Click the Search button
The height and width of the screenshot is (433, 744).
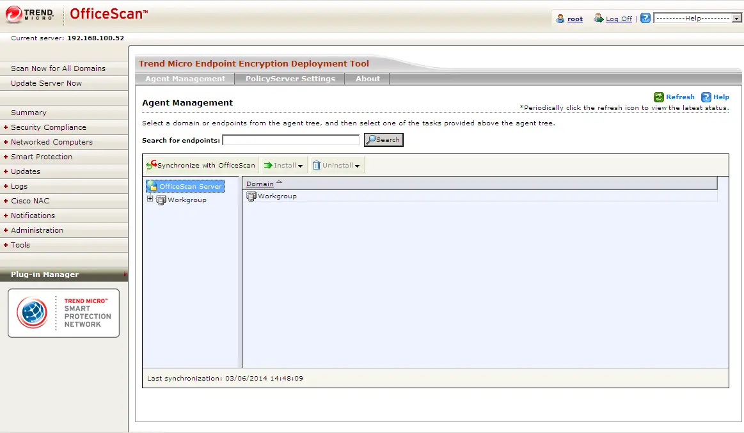384,139
